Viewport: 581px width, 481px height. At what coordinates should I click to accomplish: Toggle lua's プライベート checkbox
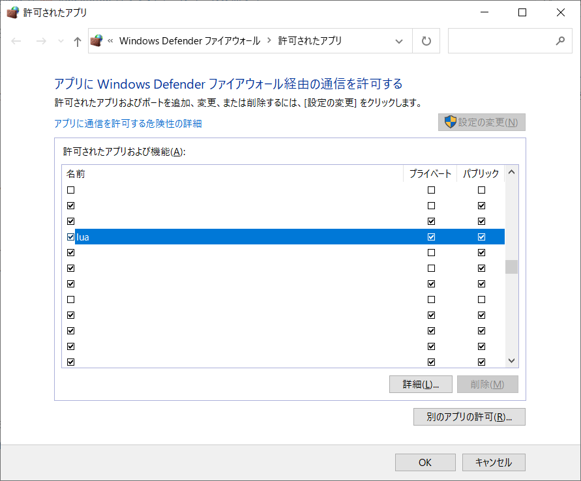coord(431,237)
